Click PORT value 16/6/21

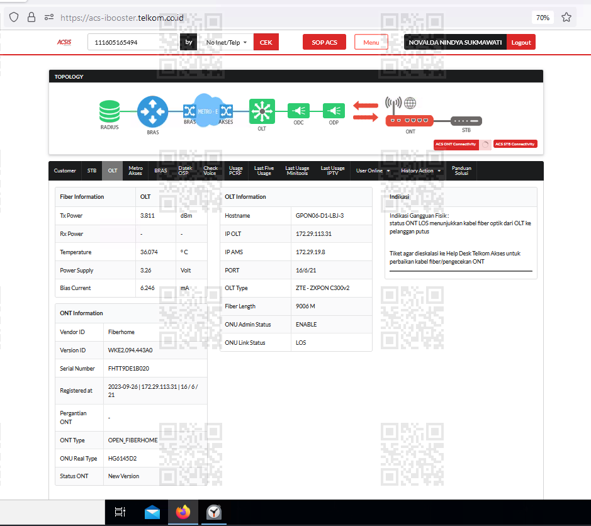pos(306,271)
